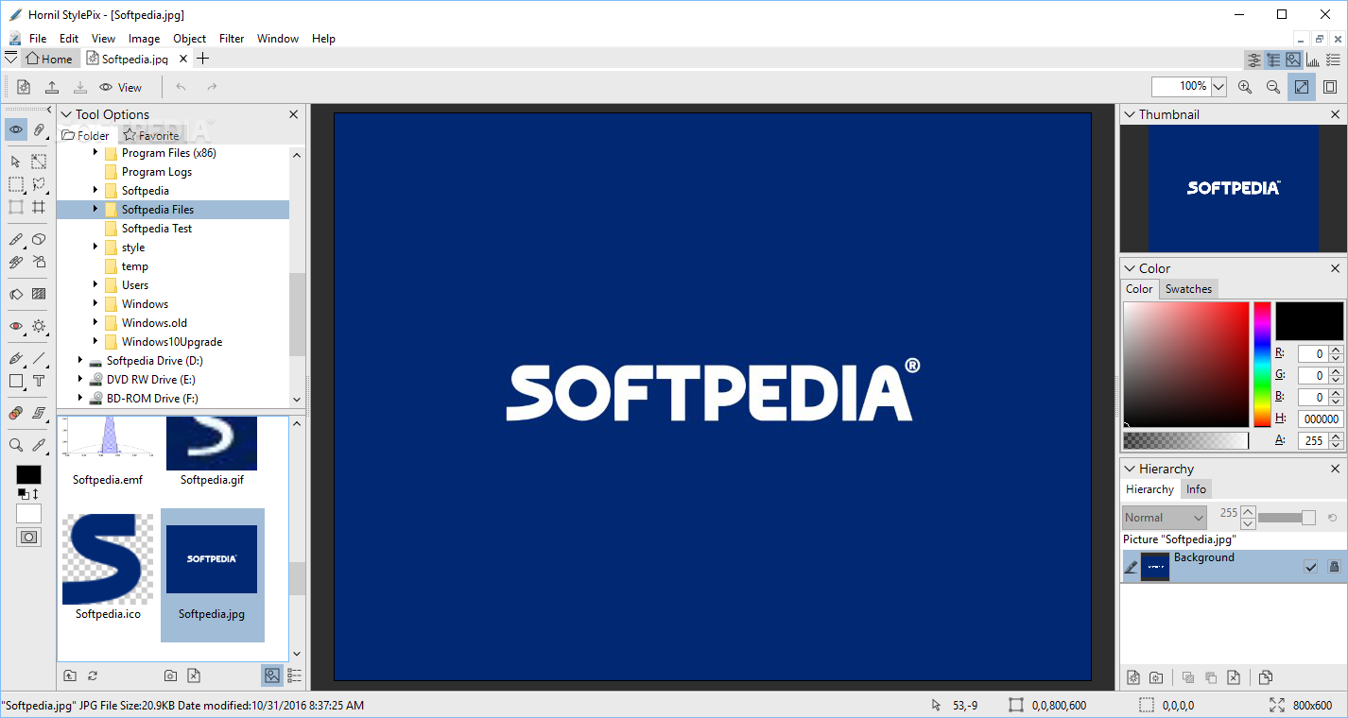Viewport: 1348px width, 718px height.
Task: Click the new document toolbar icon
Action: [24, 87]
